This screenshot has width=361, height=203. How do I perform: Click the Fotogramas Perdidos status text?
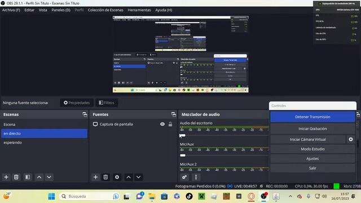(200, 186)
